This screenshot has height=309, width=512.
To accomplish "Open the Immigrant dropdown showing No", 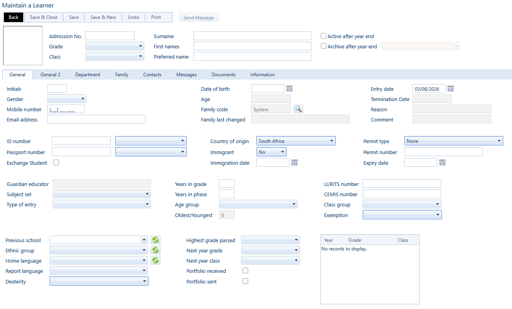I will pyautogui.click(x=271, y=152).
